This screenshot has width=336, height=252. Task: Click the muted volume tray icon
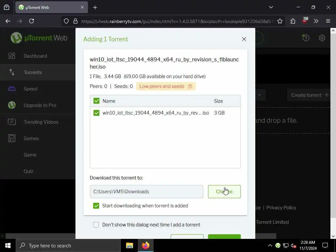pyautogui.click(x=293, y=245)
